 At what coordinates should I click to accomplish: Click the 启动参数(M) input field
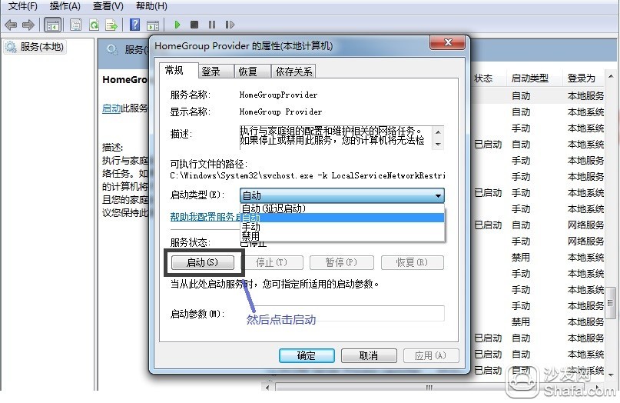pyautogui.click(x=342, y=314)
